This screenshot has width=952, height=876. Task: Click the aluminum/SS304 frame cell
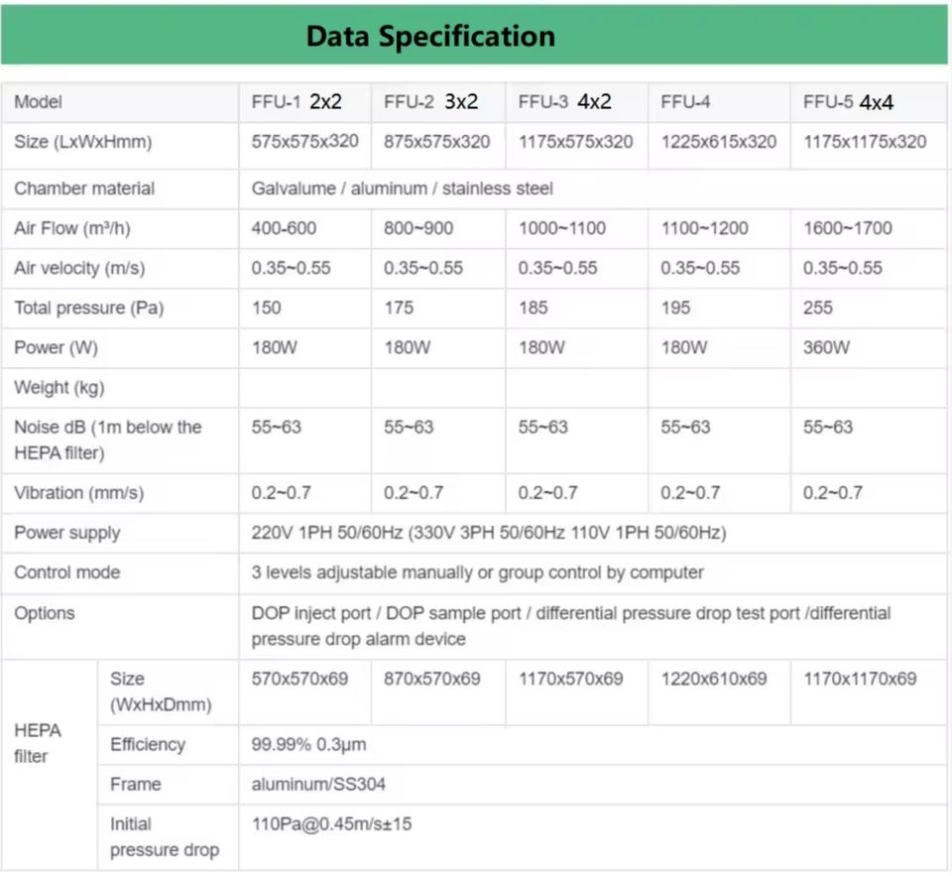coord(318,785)
